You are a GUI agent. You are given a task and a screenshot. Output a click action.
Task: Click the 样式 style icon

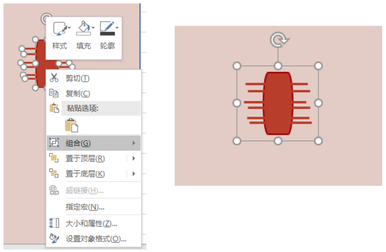tap(60, 28)
